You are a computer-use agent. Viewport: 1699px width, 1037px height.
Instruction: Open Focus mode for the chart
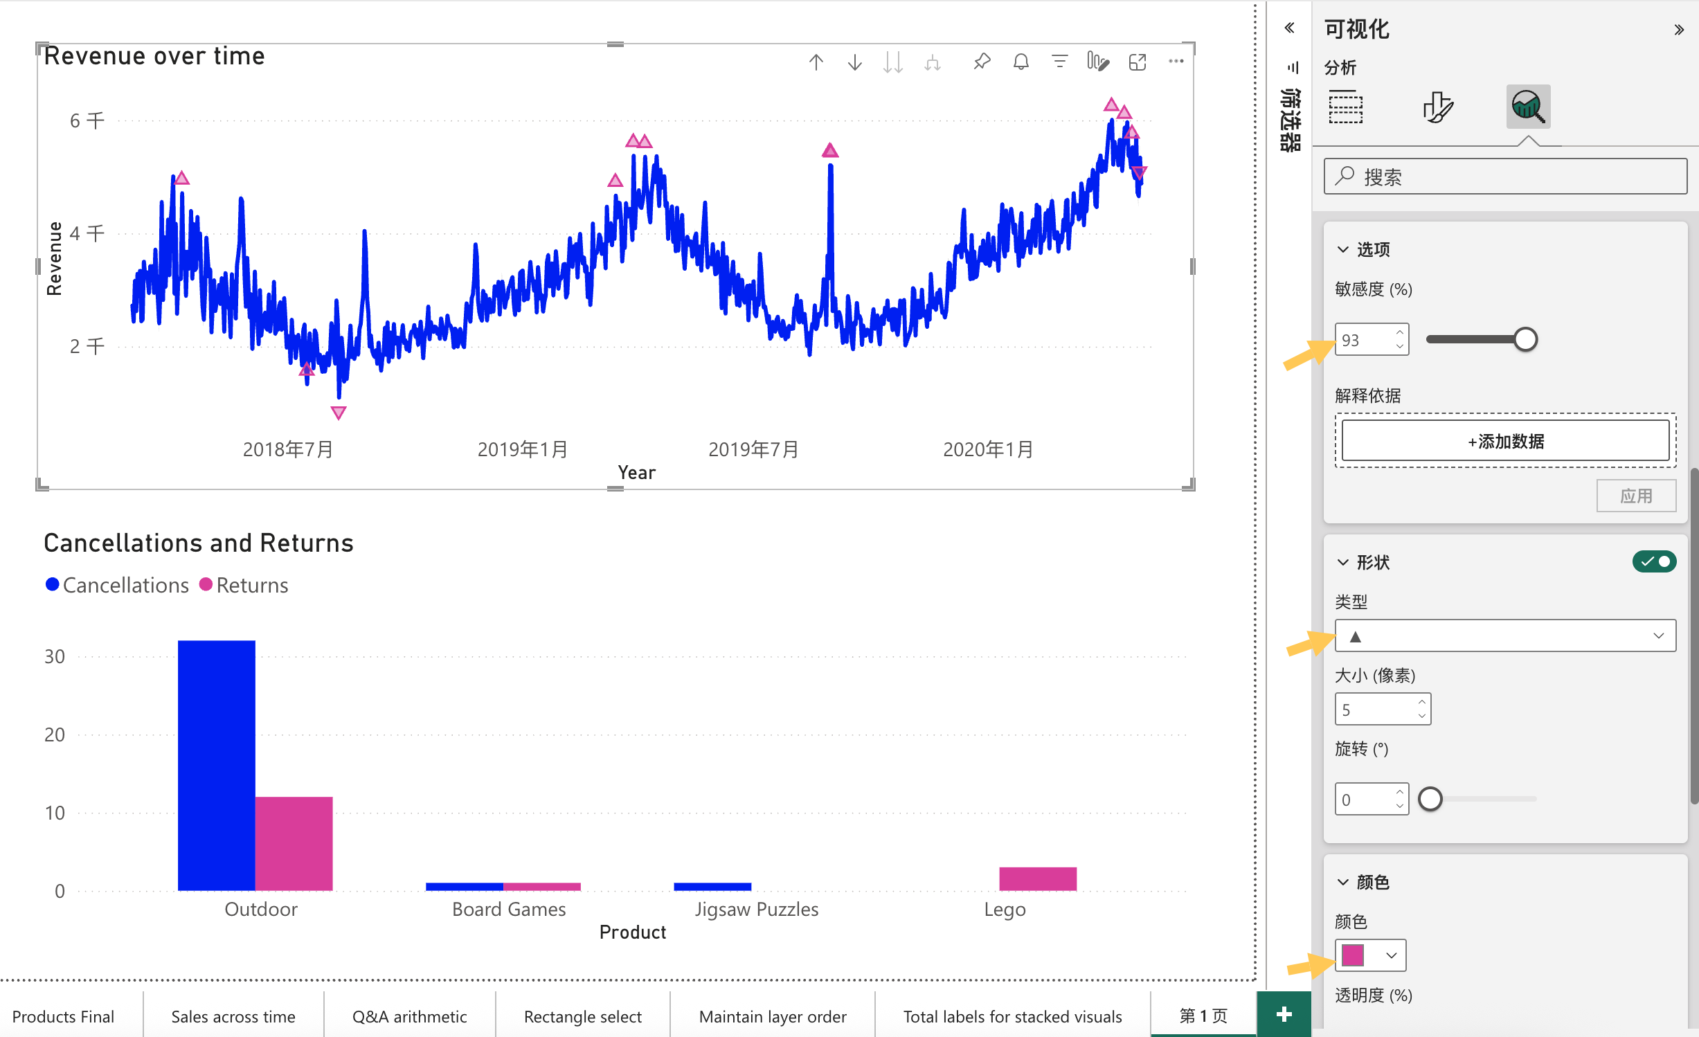(1138, 62)
